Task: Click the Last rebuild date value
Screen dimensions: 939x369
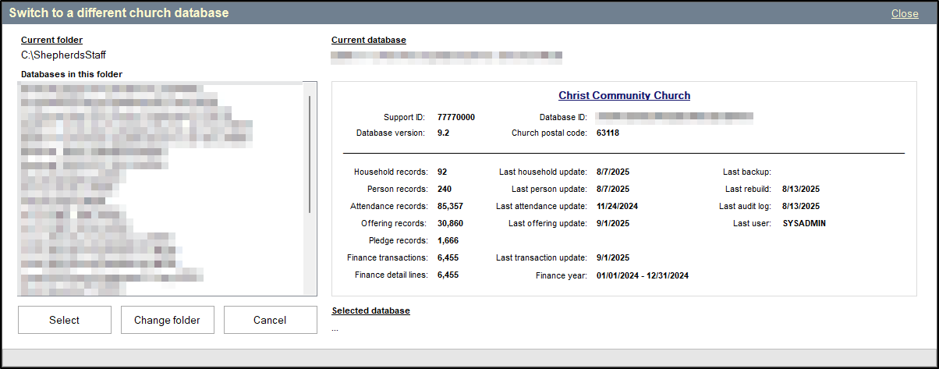Action: point(801,189)
